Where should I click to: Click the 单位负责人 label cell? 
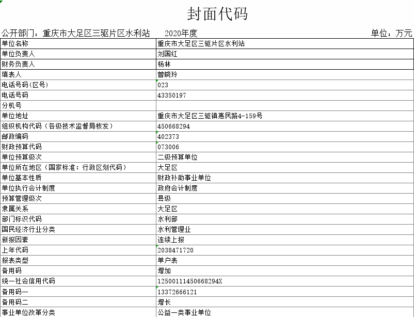pos(78,54)
